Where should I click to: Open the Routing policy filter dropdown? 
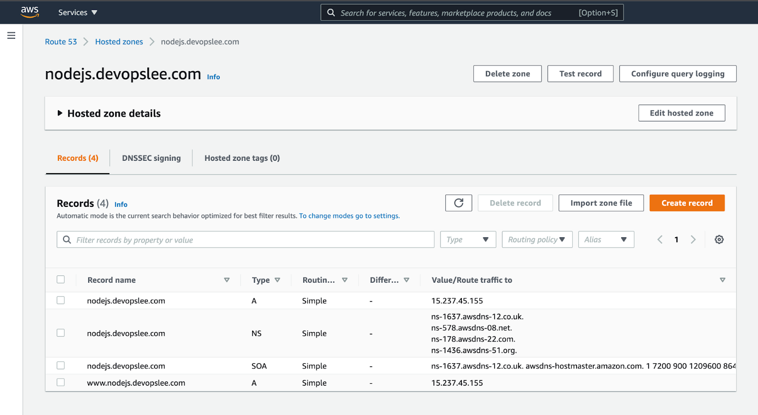point(537,240)
